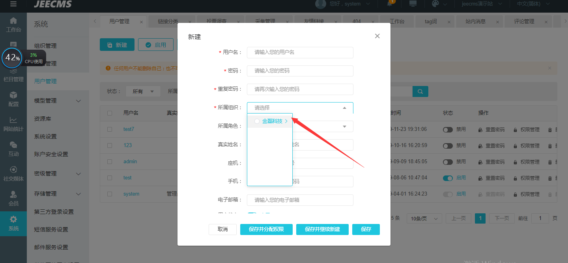568x263 pixels.
Task: Expand the 密级管理 submenu
Action: (x=78, y=174)
